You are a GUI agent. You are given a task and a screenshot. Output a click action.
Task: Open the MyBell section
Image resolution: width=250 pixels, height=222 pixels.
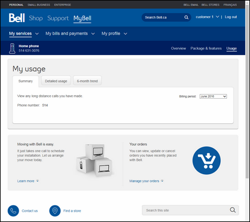click(83, 19)
